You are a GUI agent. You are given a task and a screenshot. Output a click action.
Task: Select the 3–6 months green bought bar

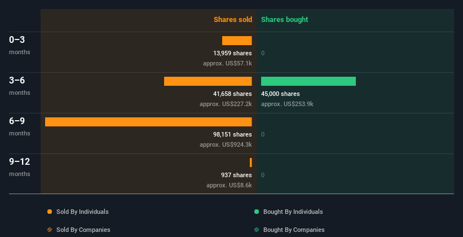(x=308, y=81)
